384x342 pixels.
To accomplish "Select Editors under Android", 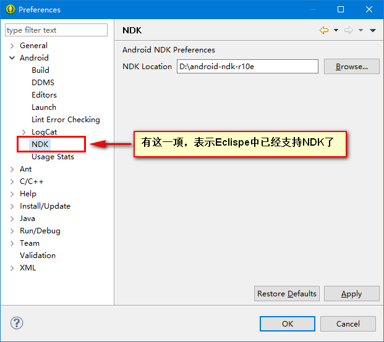I will pos(44,95).
